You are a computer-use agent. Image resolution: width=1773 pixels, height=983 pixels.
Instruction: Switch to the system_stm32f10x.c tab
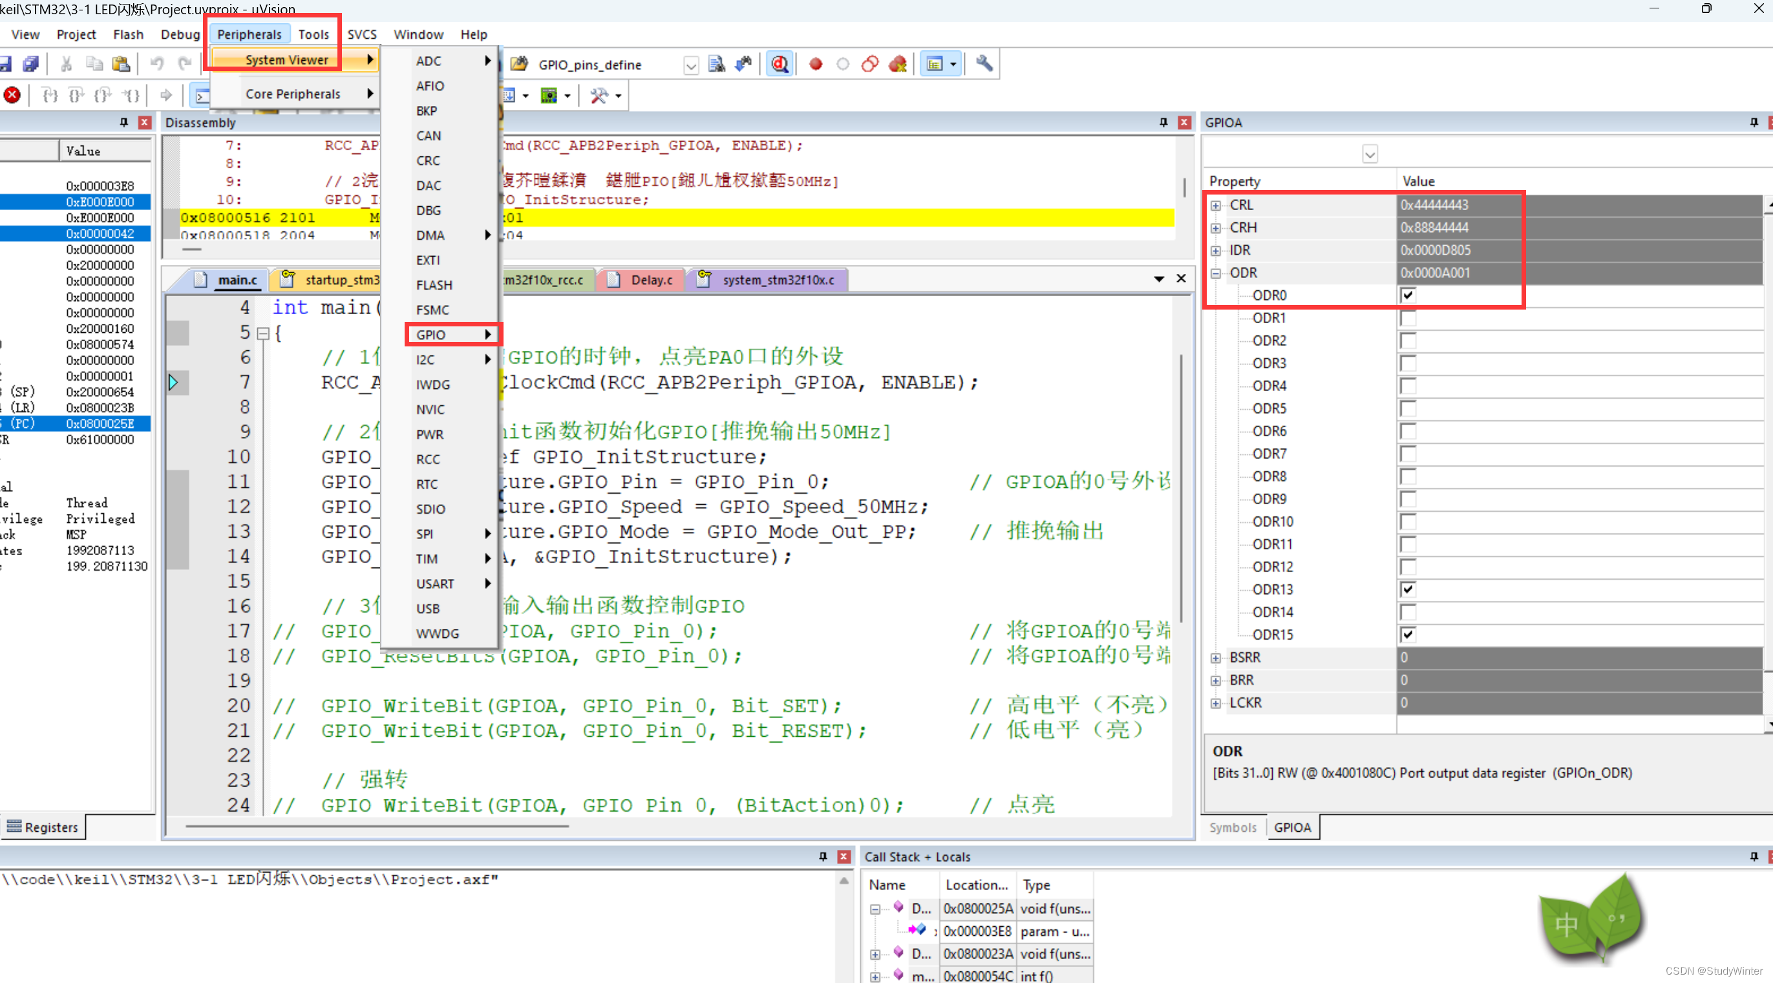[x=768, y=280]
